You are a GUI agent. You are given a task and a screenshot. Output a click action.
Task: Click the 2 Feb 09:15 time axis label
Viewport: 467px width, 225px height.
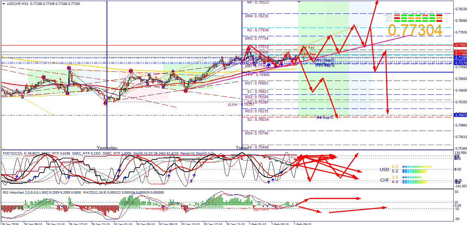303,223
